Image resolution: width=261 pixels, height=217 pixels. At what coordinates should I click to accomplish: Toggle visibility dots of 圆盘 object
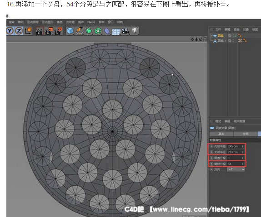[x=233, y=35]
